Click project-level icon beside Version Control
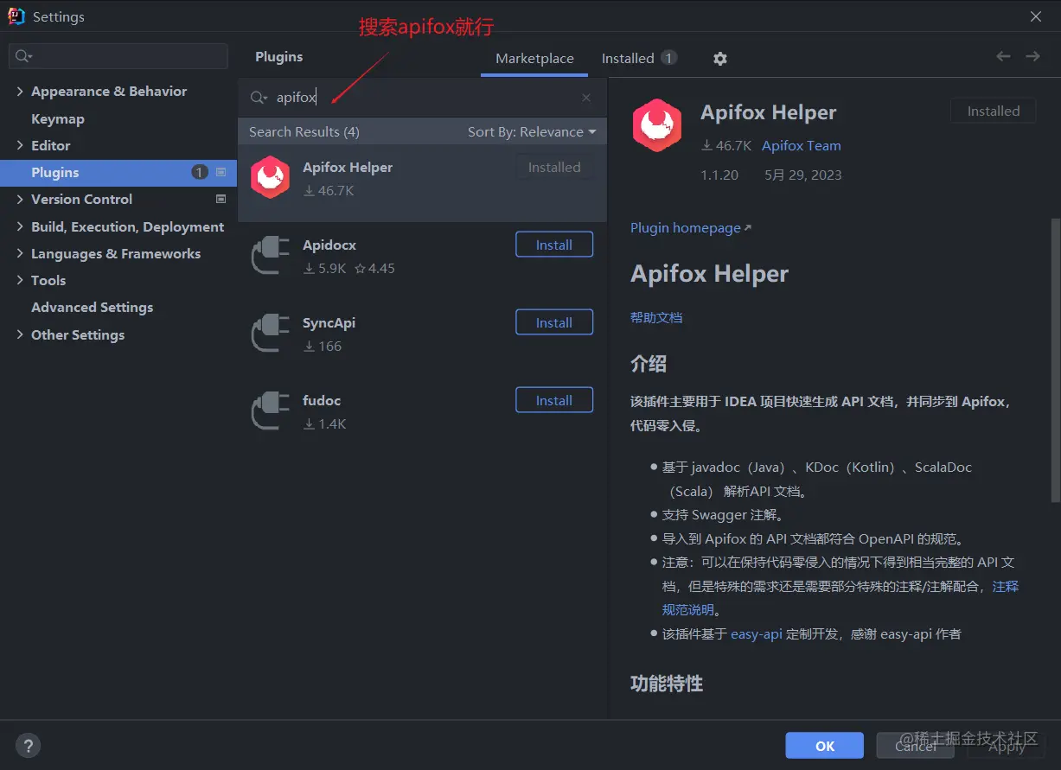The width and height of the screenshot is (1061, 770). click(221, 199)
